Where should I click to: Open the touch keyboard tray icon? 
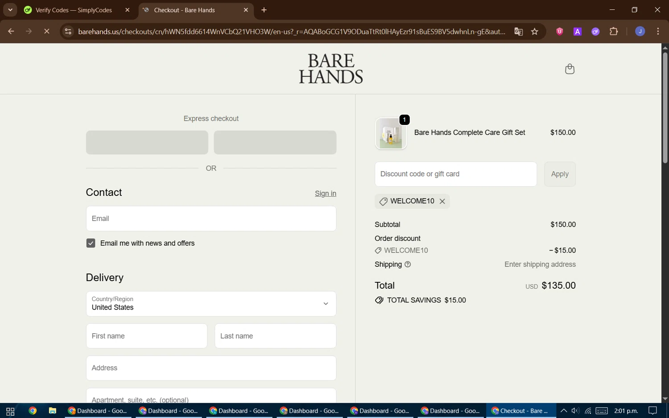[602, 411]
